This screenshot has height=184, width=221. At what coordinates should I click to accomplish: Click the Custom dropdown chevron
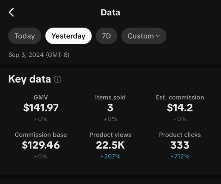[158, 36]
